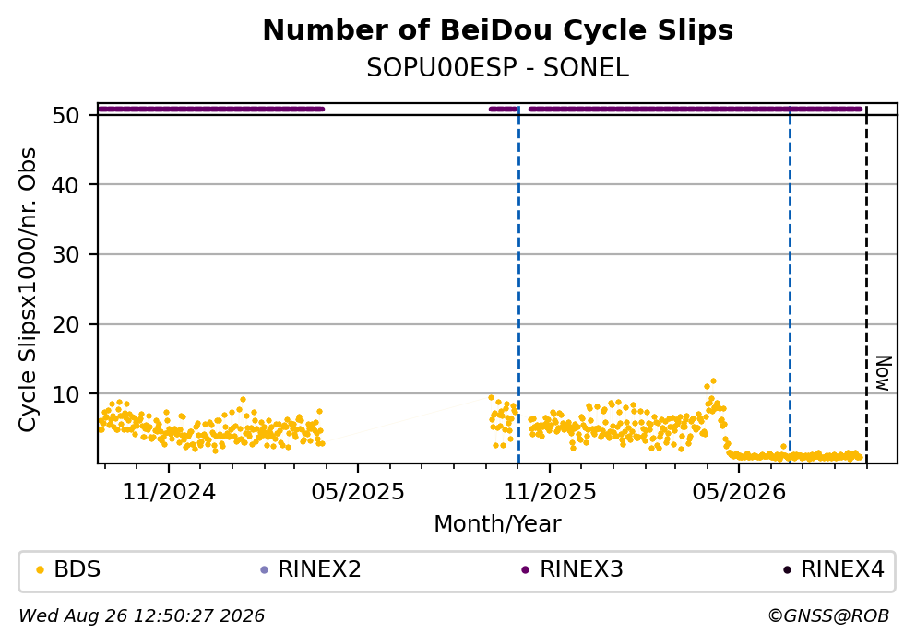
Task: Click the 05/2026 x-axis tick label
Action: (739, 492)
